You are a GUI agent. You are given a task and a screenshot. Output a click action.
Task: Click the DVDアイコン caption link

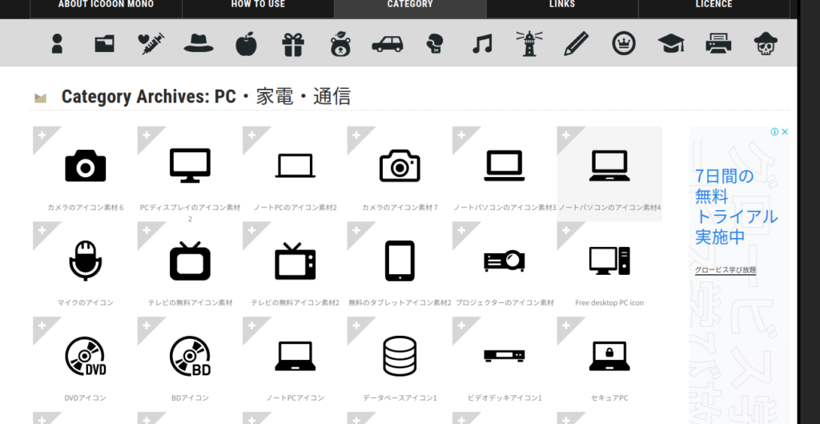(x=85, y=398)
